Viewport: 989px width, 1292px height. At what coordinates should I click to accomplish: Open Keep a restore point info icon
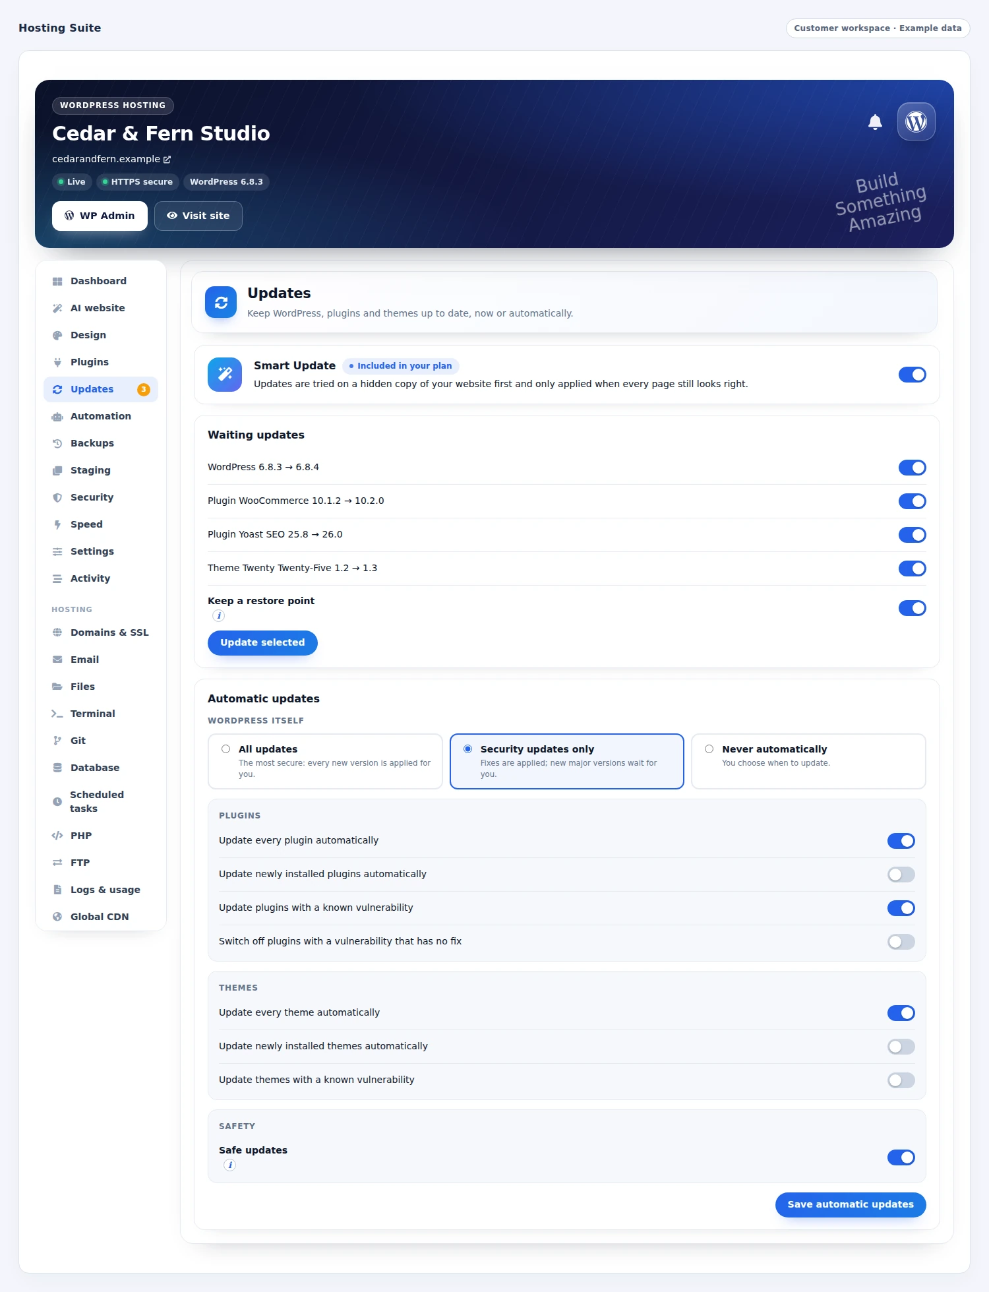[x=219, y=615]
